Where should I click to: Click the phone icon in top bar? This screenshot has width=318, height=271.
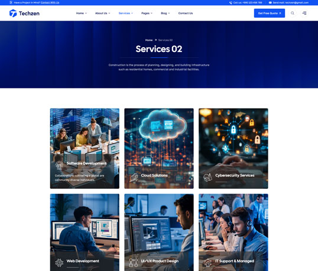[231, 2]
